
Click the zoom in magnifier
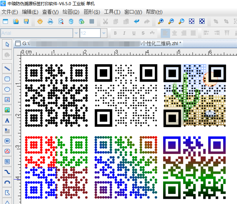coord(160,22)
